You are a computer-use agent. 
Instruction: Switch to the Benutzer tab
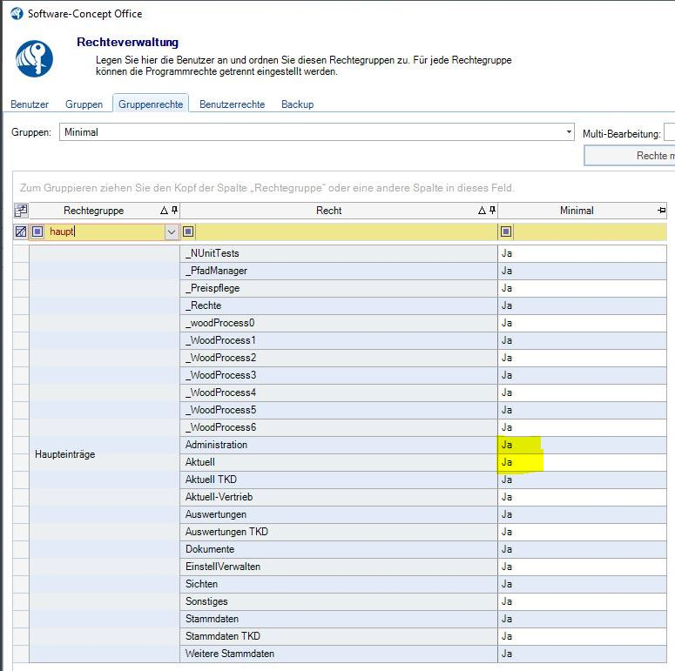(30, 104)
